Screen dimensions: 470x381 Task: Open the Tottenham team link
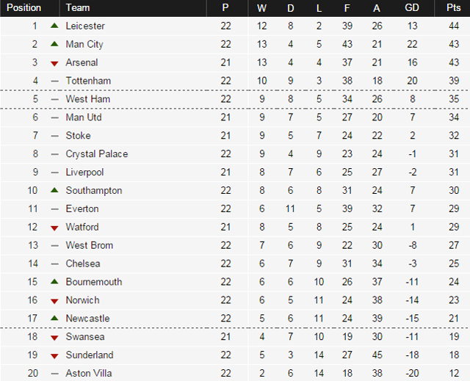[88, 81]
